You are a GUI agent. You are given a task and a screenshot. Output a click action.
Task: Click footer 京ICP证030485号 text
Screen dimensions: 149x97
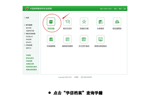click(x=86, y=77)
